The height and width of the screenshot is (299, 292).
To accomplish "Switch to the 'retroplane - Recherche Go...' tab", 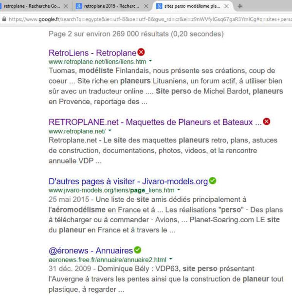I will [32, 6].
